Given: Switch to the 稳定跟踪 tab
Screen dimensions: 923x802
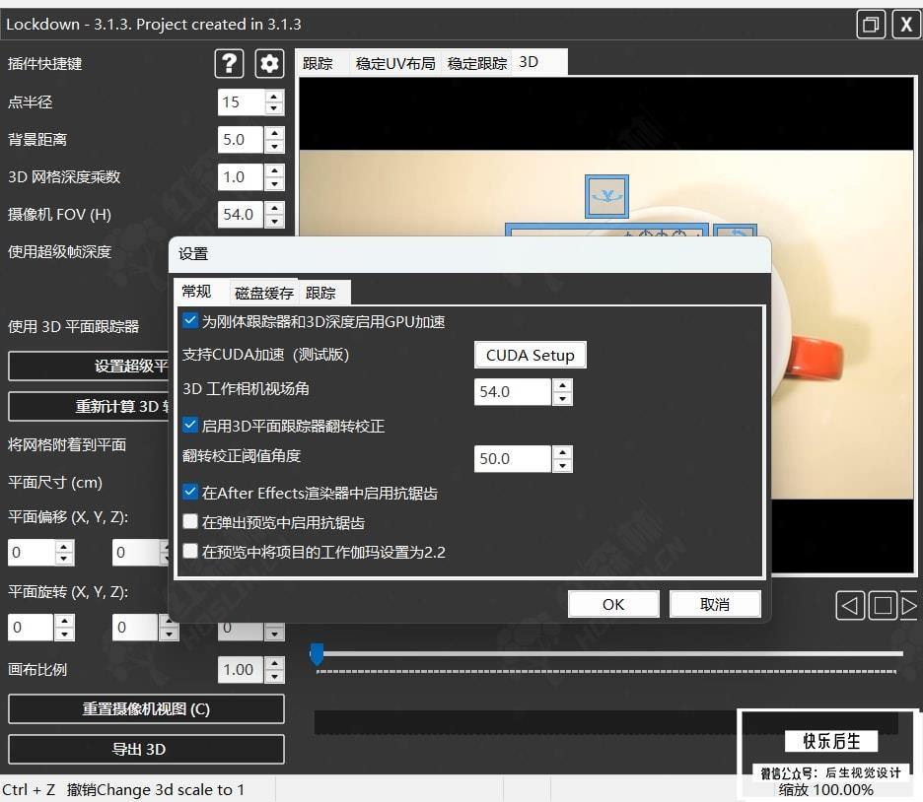Looking at the screenshot, I should 477,63.
